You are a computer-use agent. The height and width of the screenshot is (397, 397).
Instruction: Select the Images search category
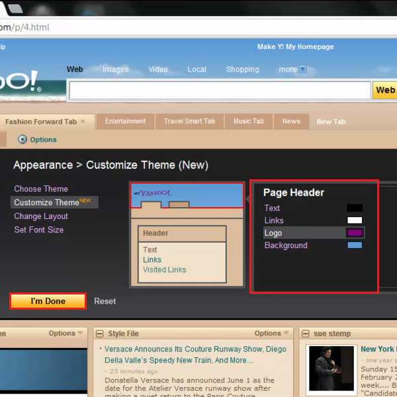click(115, 69)
